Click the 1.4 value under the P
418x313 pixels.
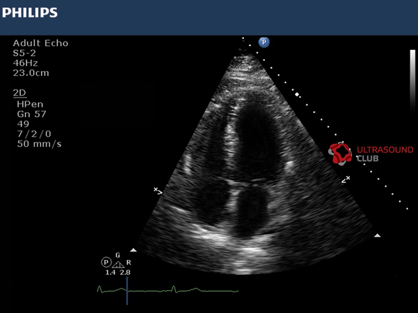click(x=110, y=272)
